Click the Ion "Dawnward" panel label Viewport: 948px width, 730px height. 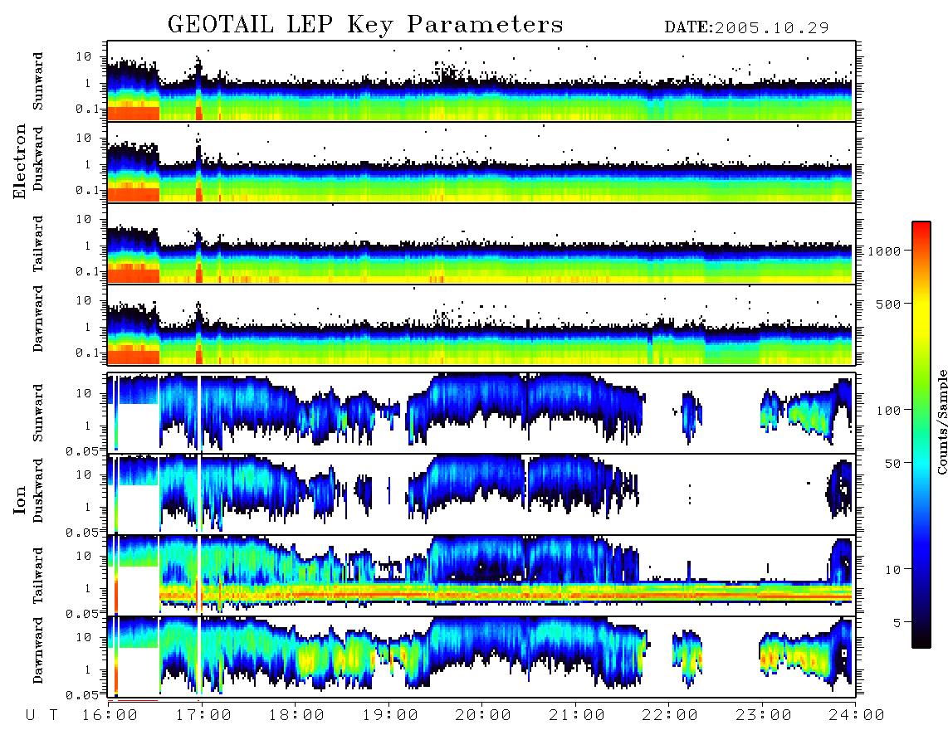click(x=38, y=650)
